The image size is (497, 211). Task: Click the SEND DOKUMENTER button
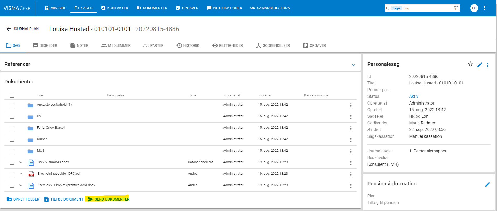(x=109, y=199)
